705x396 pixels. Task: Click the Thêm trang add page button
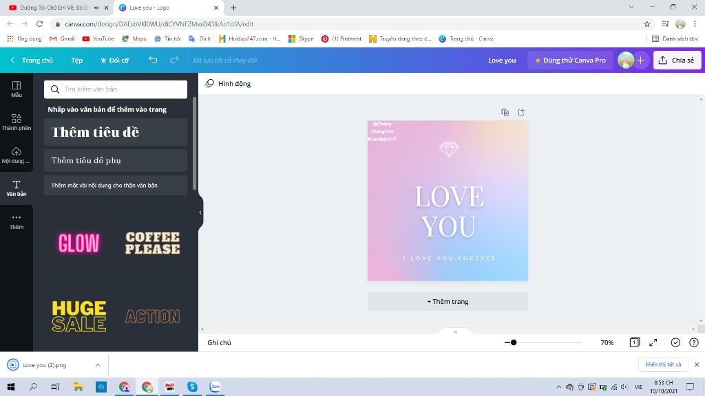pos(448,301)
